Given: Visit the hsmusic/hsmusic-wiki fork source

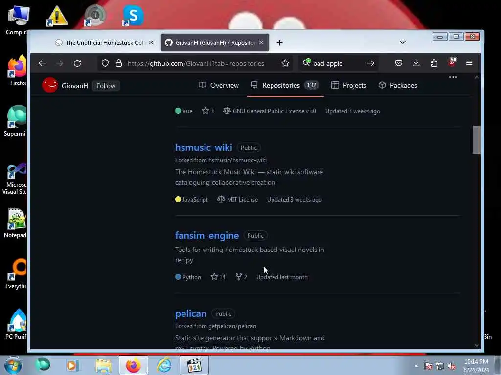Looking at the screenshot, I should pos(237,160).
